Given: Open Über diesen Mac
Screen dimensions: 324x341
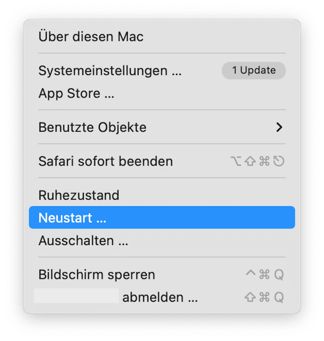Looking at the screenshot, I should (x=162, y=36).
